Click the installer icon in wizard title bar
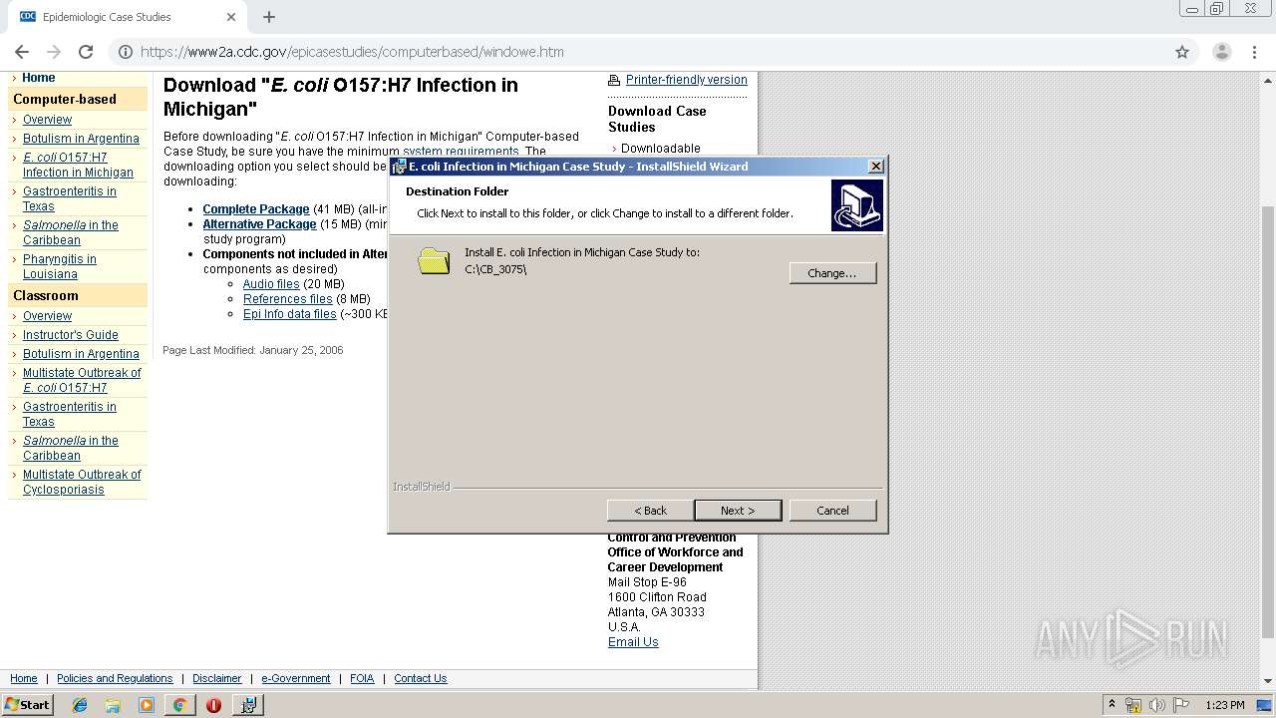The image size is (1276, 718). click(399, 167)
